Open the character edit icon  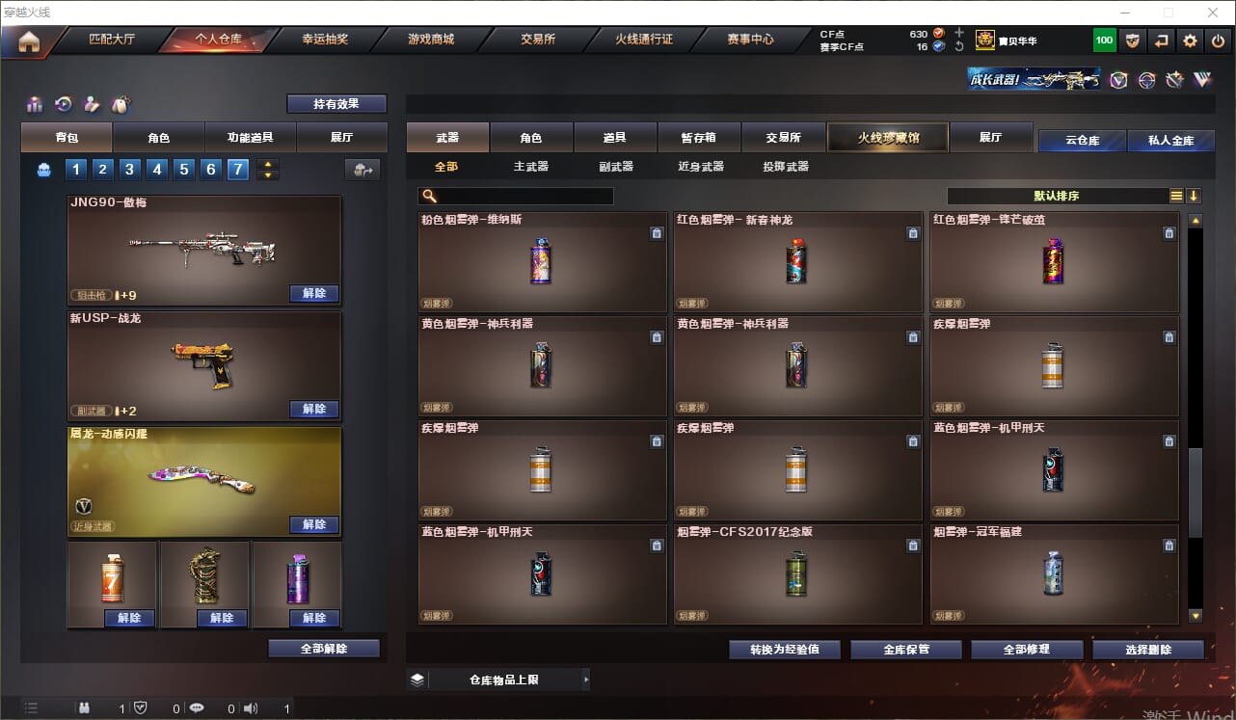tap(92, 104)
